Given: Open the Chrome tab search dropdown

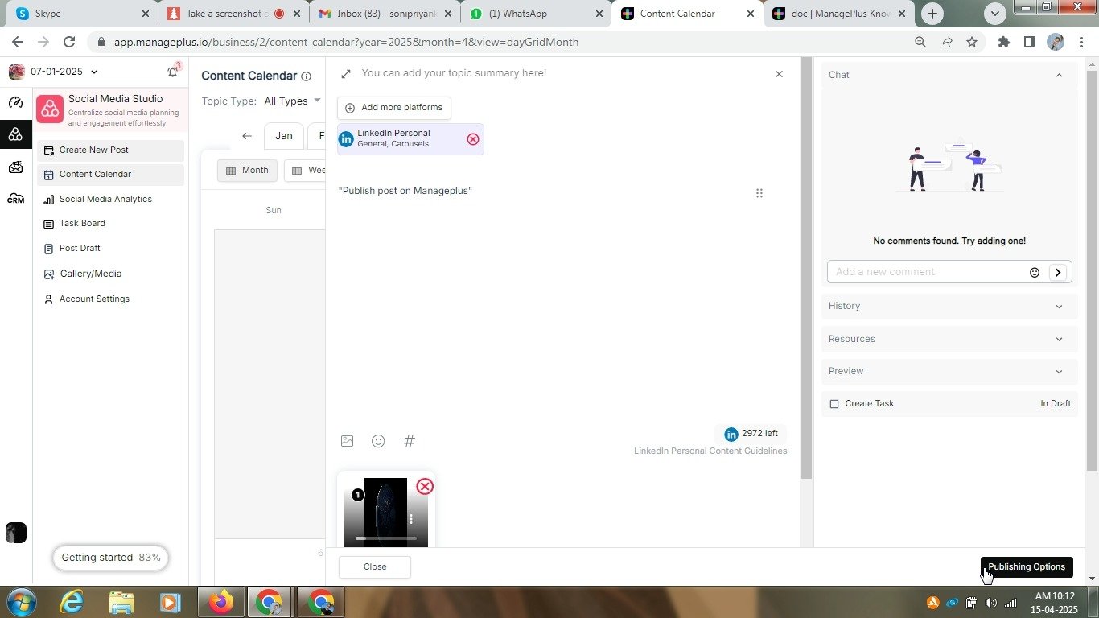Looking at the screenshot, I should point(995,13).
